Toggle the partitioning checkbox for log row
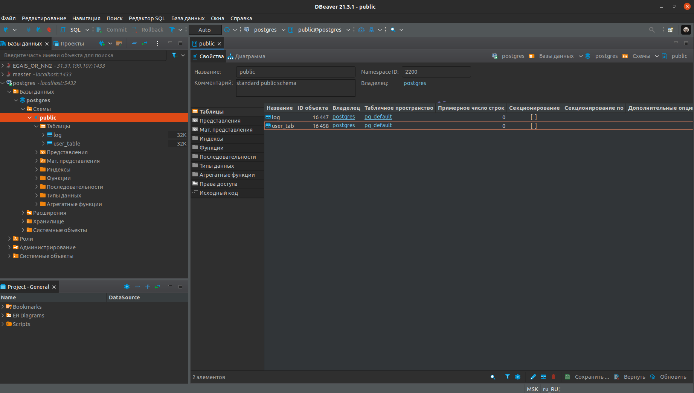Image resolution: width=694 pixels, height=393 pixels. 534,117
